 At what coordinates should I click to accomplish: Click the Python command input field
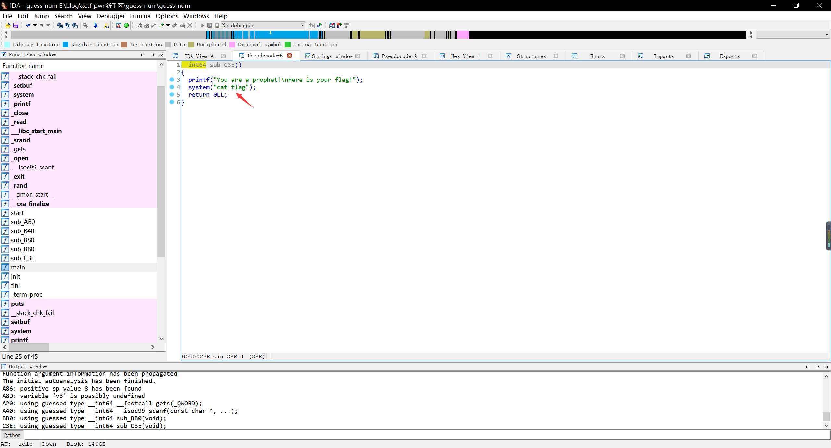(422, 435)
